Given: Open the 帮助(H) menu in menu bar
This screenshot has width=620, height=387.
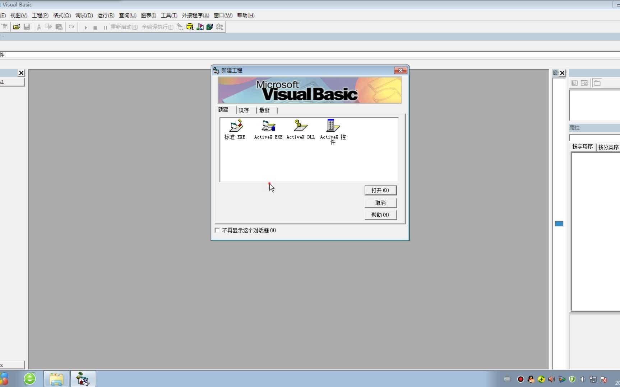Looking at the screenshot, I should pyautogui.click(x=246, y=15).
